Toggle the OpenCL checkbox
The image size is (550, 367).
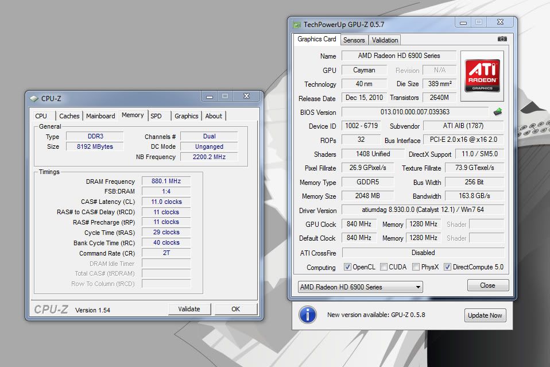pos(347,267)
